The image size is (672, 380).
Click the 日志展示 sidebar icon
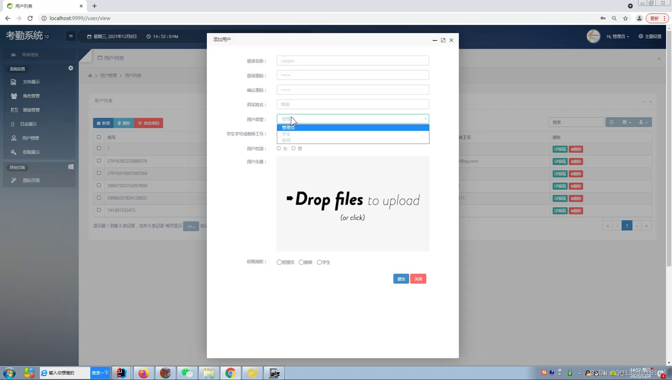tap(13, 124)
